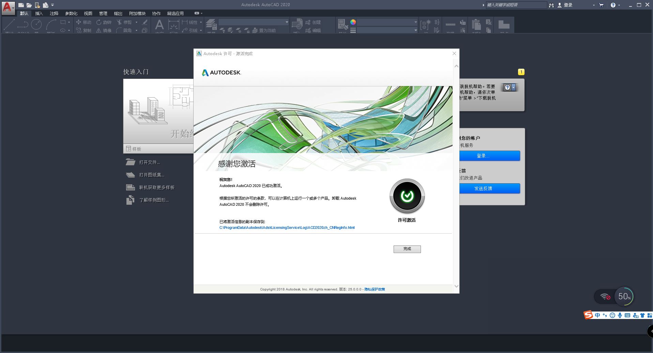Select the 修剪 (Trim) tool
Screen dimensions: 653x353
pos(124,22)
